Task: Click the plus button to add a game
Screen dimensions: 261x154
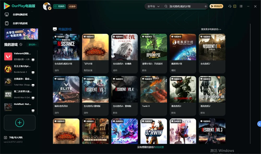Action: coord(20,123)
